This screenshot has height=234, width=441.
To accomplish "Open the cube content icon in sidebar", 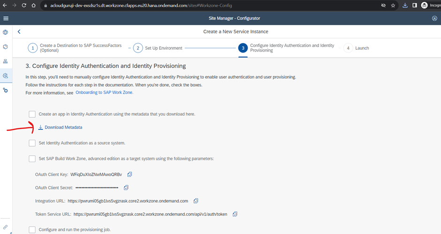I will pyautogui.click(x=6, y=47).
